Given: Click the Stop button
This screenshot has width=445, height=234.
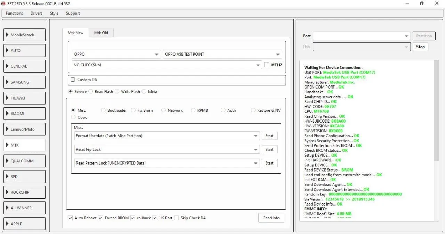Looking at the screenshot, I should [420, 47].
